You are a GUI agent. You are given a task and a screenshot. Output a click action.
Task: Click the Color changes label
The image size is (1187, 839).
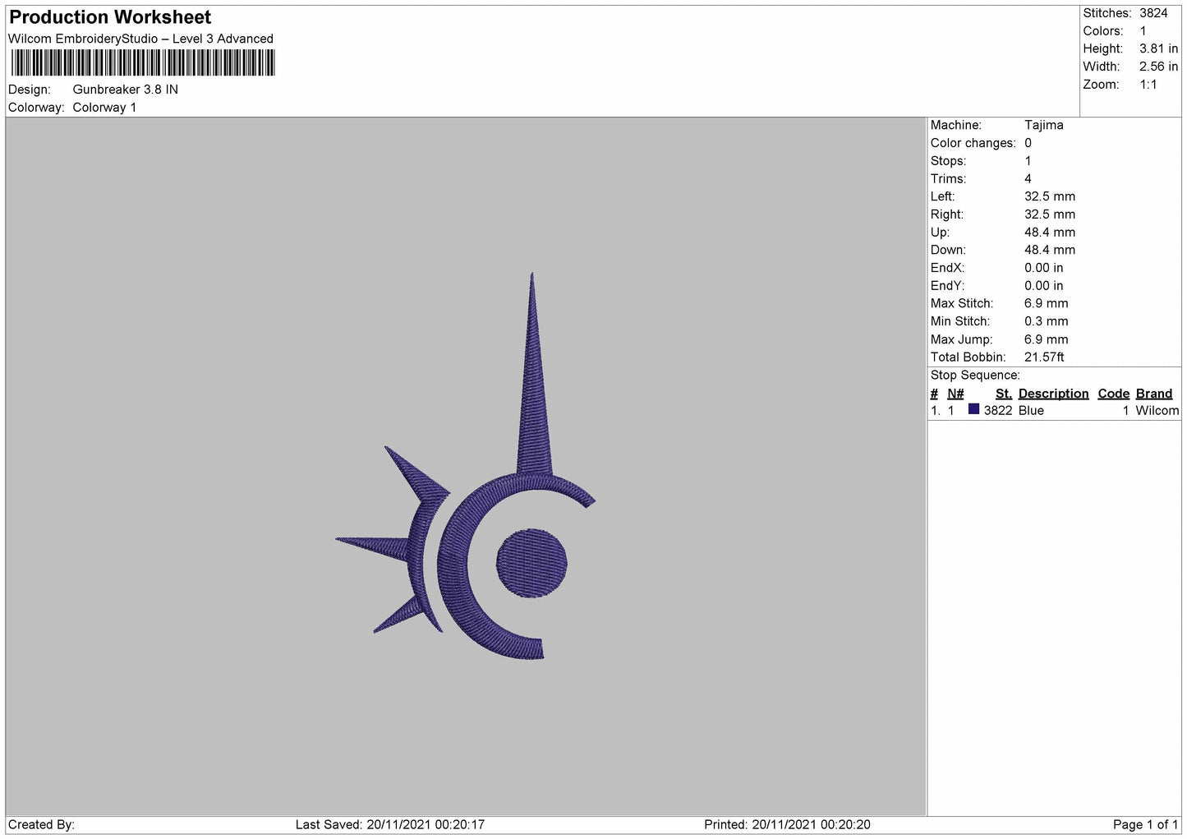[973, 143]
